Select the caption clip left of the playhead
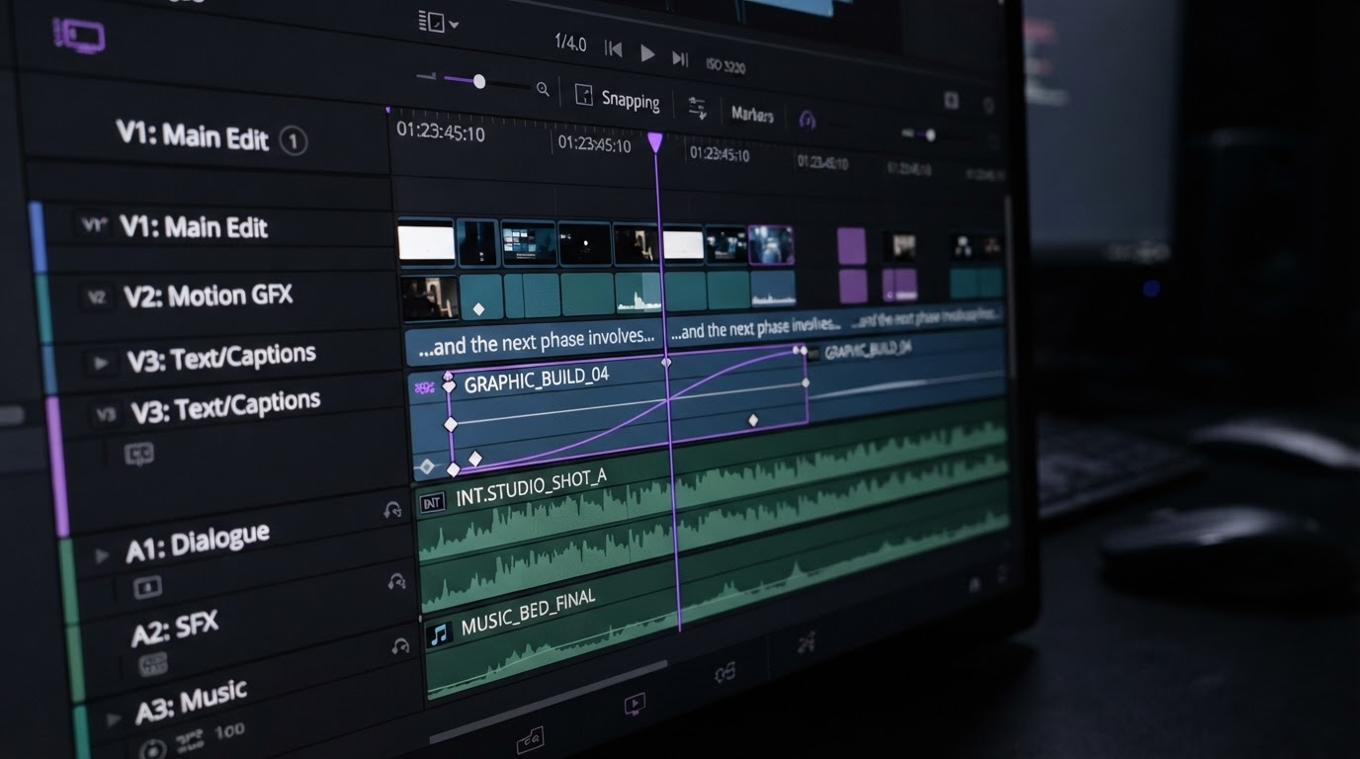Screen dimensions: 1360x759 (x=535, y=341)
